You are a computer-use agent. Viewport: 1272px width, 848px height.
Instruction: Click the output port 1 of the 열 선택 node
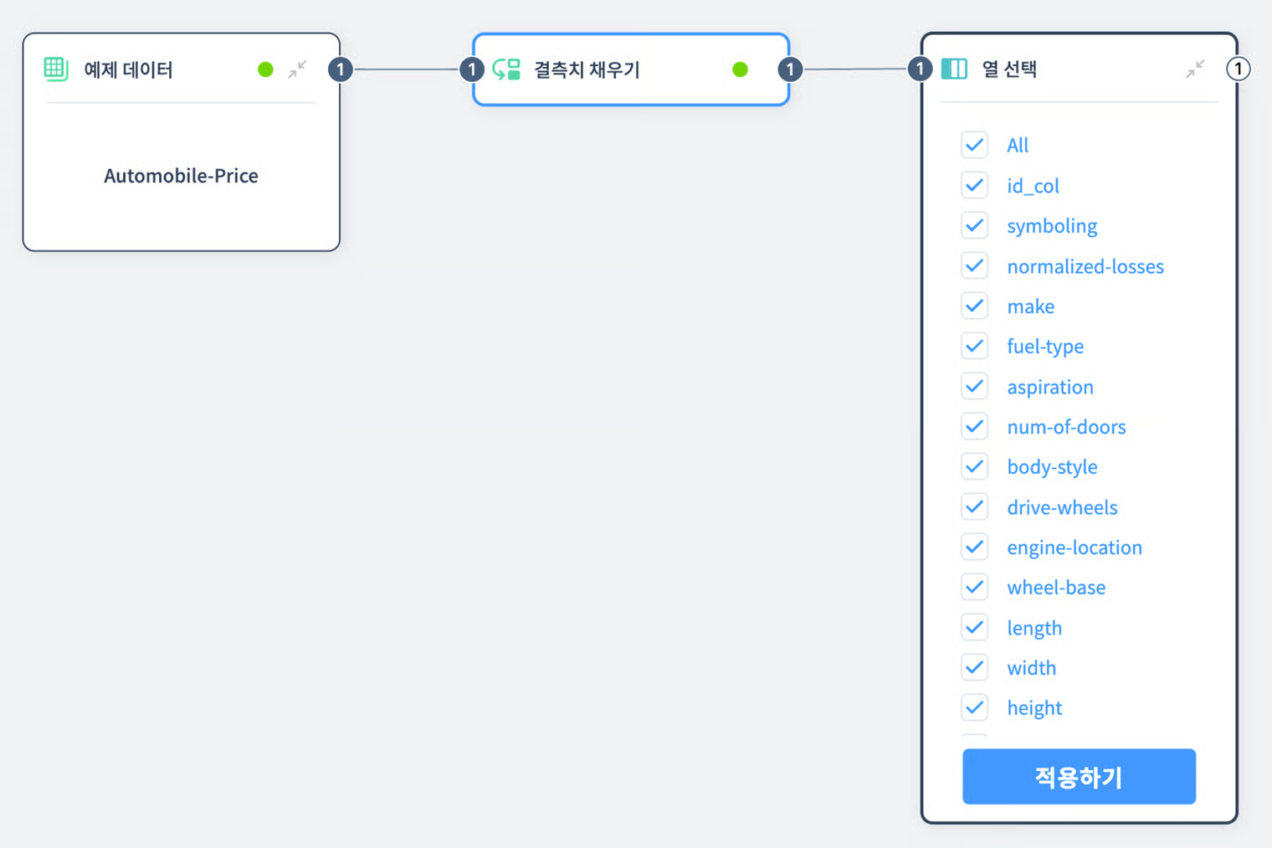[1239, 69]
